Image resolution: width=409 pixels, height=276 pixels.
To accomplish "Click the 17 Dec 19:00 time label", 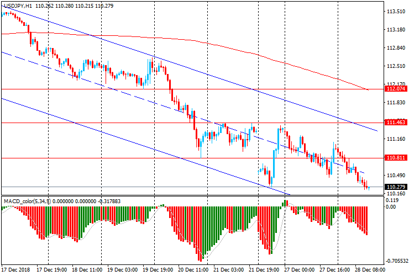I will (x=51, y=269).
